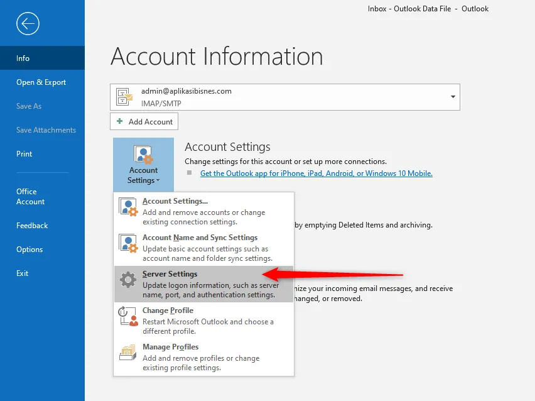Choose Save As in the sidebar
The width and height of the screenshot is (535, 401).
[x=42, y=106]
